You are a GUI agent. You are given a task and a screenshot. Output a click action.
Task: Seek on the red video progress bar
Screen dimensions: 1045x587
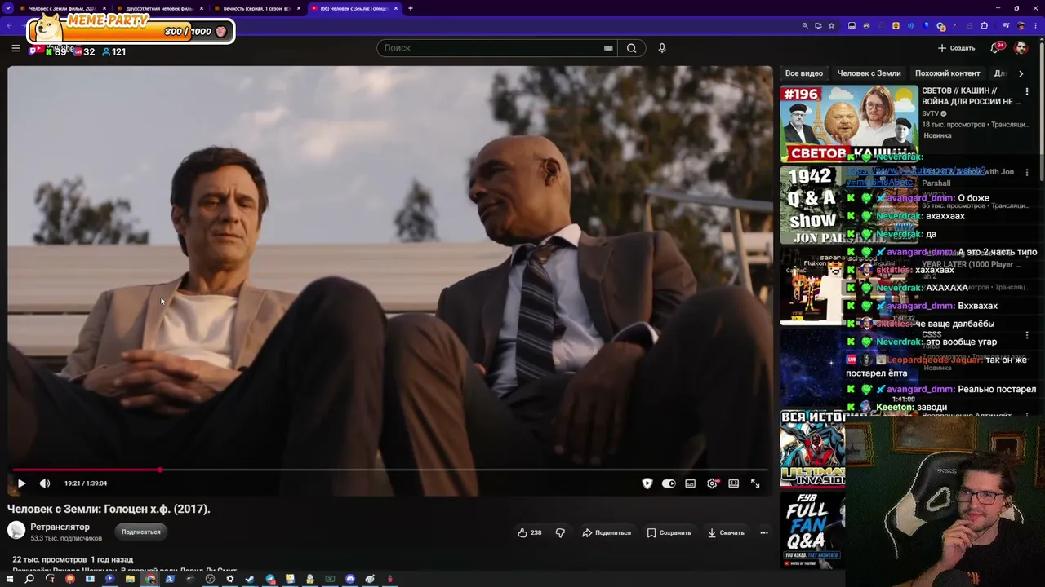(x=389, y=470)
